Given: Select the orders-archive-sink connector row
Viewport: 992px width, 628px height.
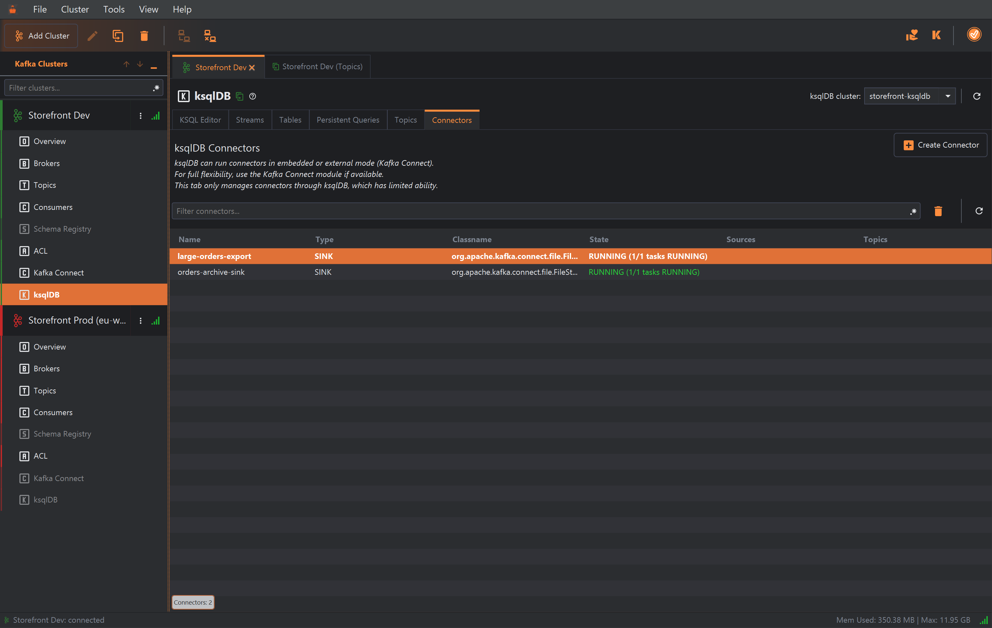Looking at the screenshot, I should tap(580, 272).
